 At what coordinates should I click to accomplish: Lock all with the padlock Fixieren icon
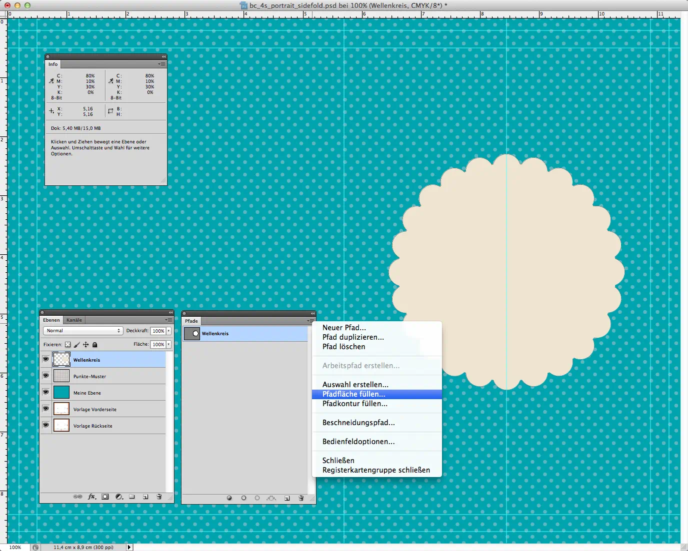tap(95, 345)
